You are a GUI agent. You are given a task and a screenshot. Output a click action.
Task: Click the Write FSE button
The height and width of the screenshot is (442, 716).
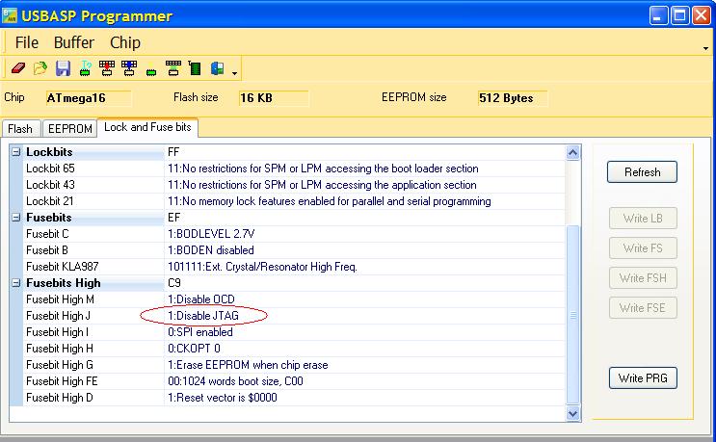[643, 308]
